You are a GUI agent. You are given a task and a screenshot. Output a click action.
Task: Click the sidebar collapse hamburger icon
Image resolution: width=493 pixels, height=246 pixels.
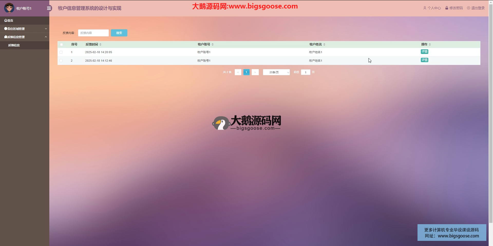coord(49,8)
